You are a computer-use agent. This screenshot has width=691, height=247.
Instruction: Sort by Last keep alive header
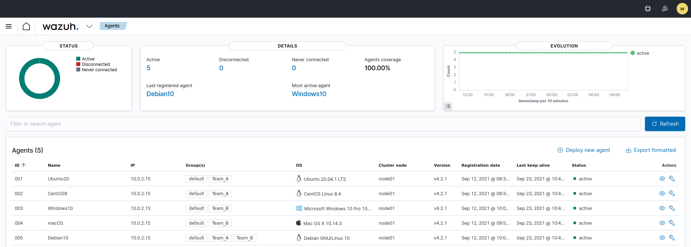pos(533,165)
